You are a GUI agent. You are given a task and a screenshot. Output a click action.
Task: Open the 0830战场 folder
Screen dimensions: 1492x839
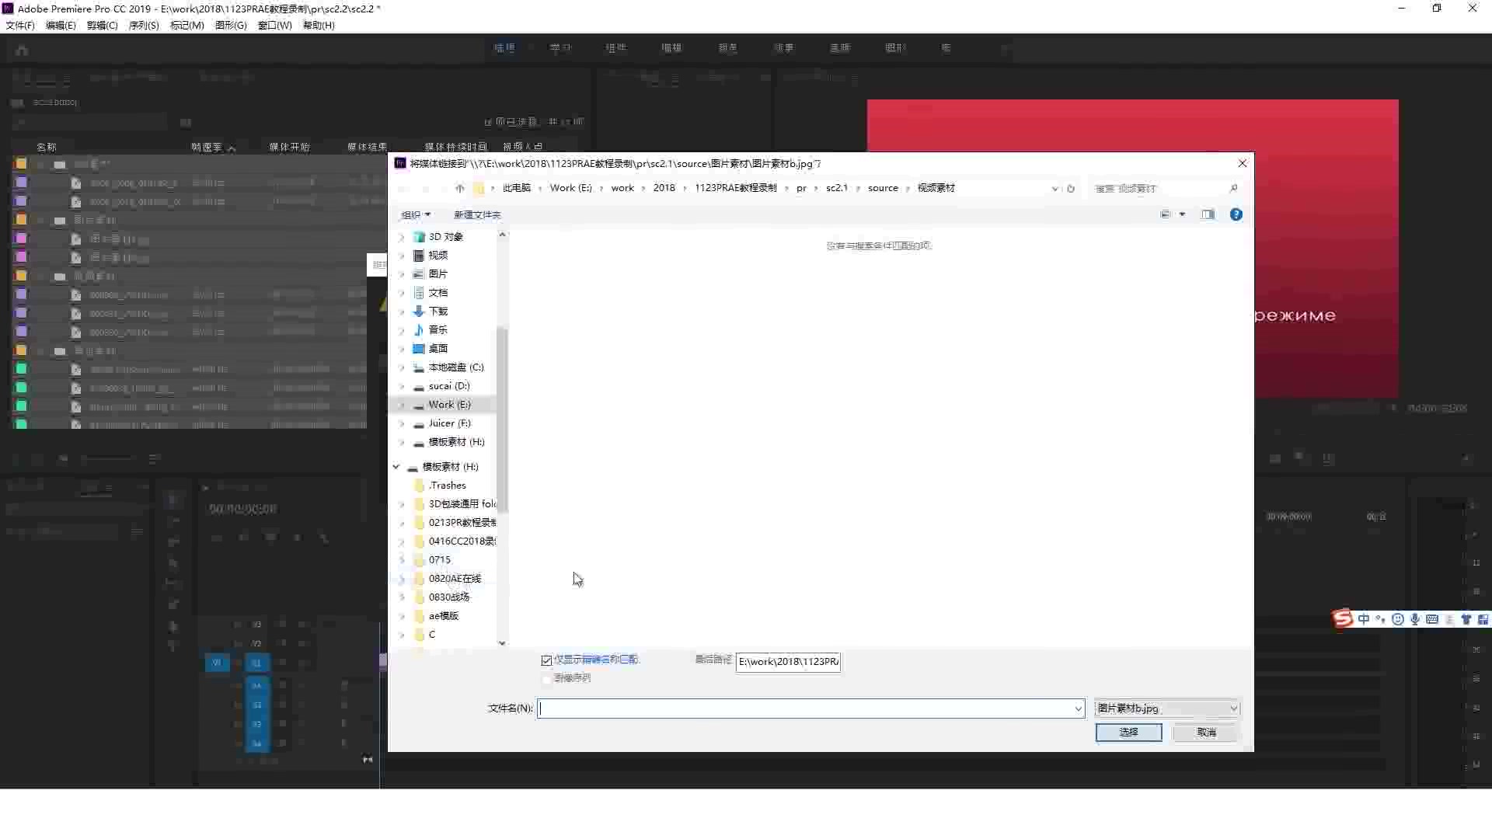[x=448, y=597]
